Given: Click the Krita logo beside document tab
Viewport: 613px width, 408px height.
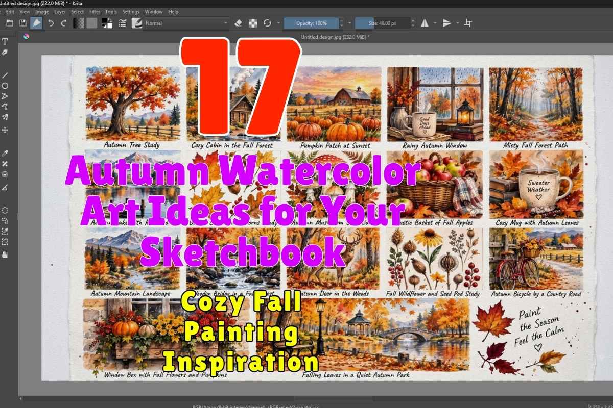Looking at the screenshot, I should tap(26, 36).
